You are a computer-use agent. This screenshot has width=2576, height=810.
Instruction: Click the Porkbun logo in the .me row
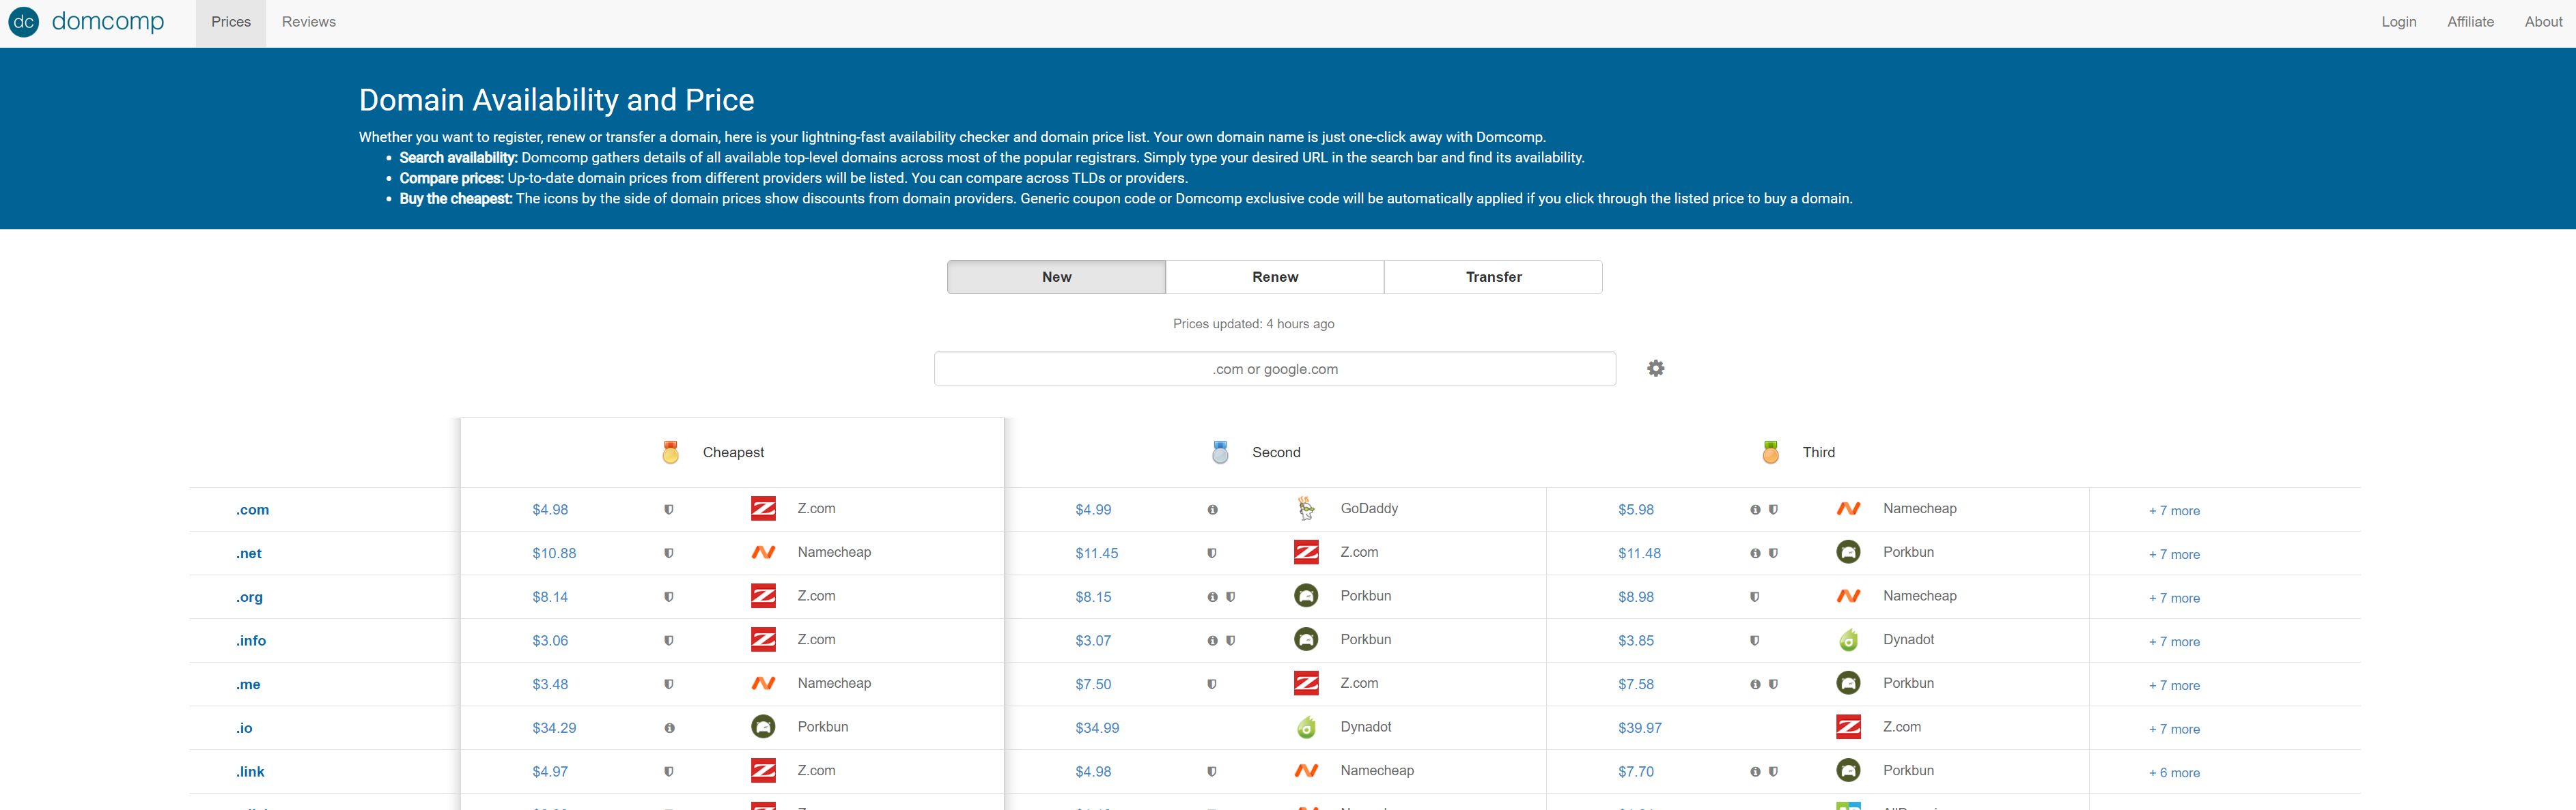click(x=1848, y=683)
